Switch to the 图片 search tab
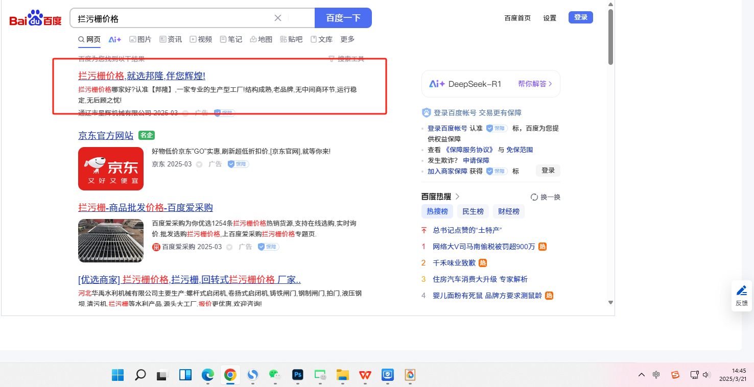The height and width of the screenshot is (387, 754). click(x=140, y=39)
